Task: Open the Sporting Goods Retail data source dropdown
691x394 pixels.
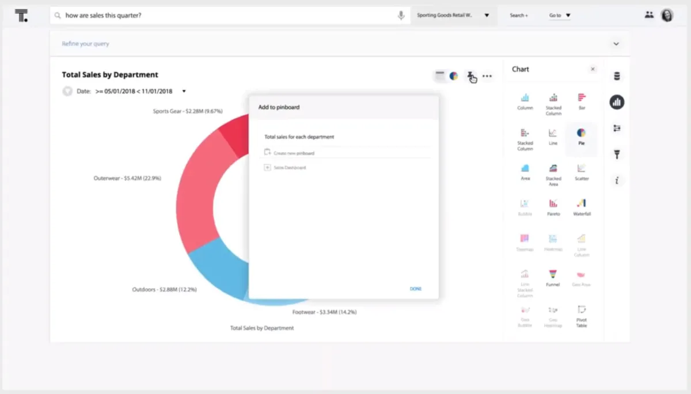Action: pyautogui.click(x=453, y=16)
